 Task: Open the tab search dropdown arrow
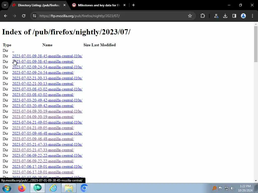(x=5, y=5)
